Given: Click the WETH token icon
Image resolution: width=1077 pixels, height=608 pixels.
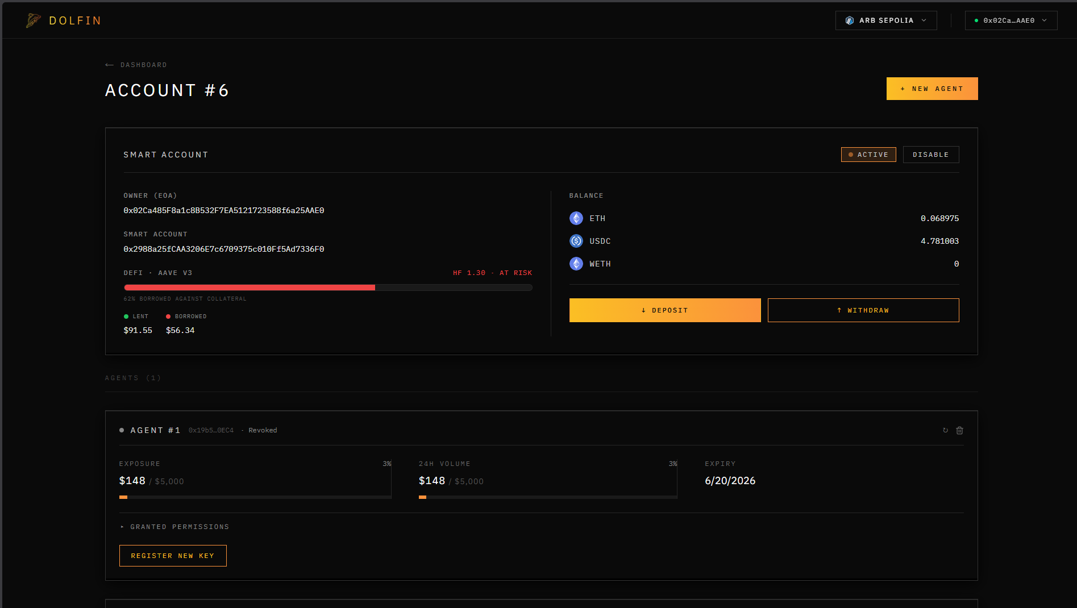Looking at the screenshot, I should pyautogui.click(x=576, y=264).
